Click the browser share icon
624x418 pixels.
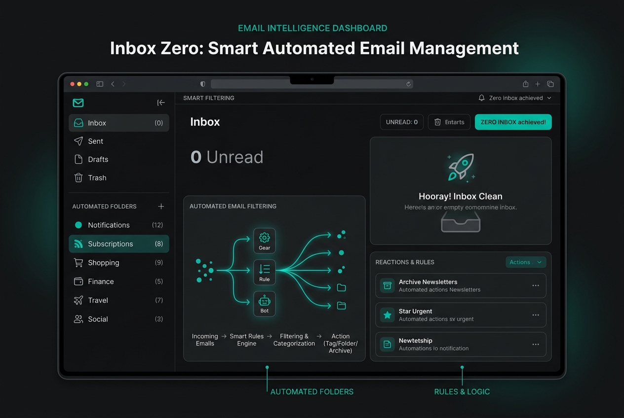coord(526,84)
